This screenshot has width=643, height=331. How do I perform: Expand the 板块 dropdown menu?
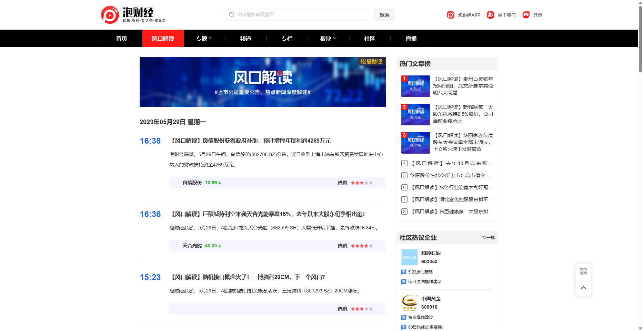(329, 39)
